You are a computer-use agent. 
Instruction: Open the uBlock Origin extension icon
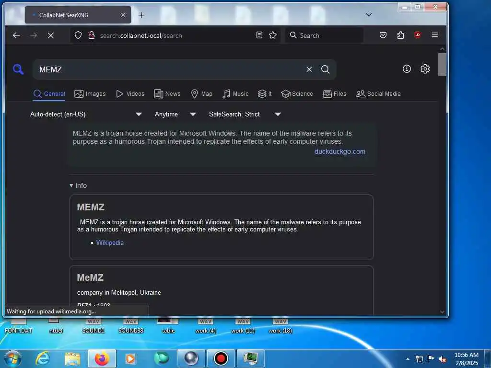pos(418,35)
